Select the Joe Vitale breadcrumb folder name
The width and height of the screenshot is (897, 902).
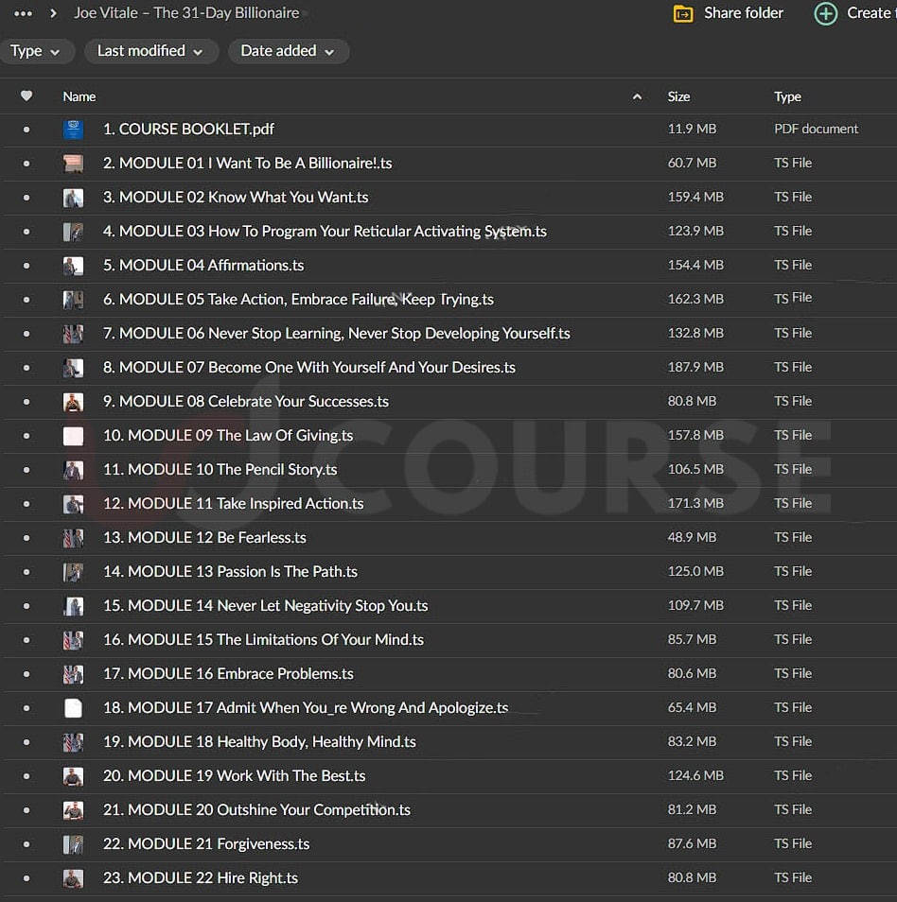(186, 13)
